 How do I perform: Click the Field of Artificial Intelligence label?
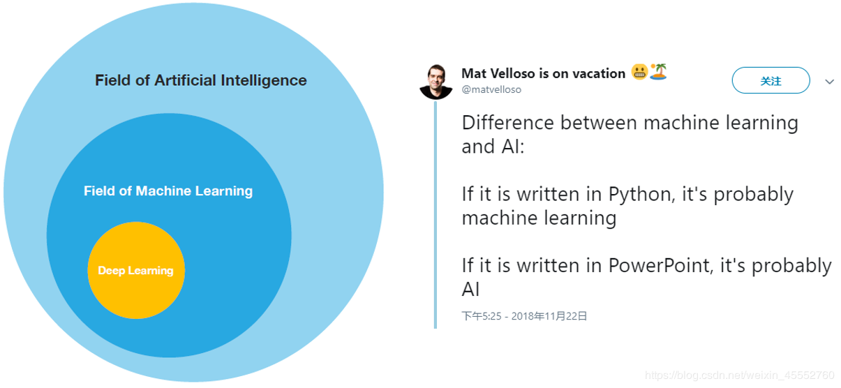click(x=201, y=80)
